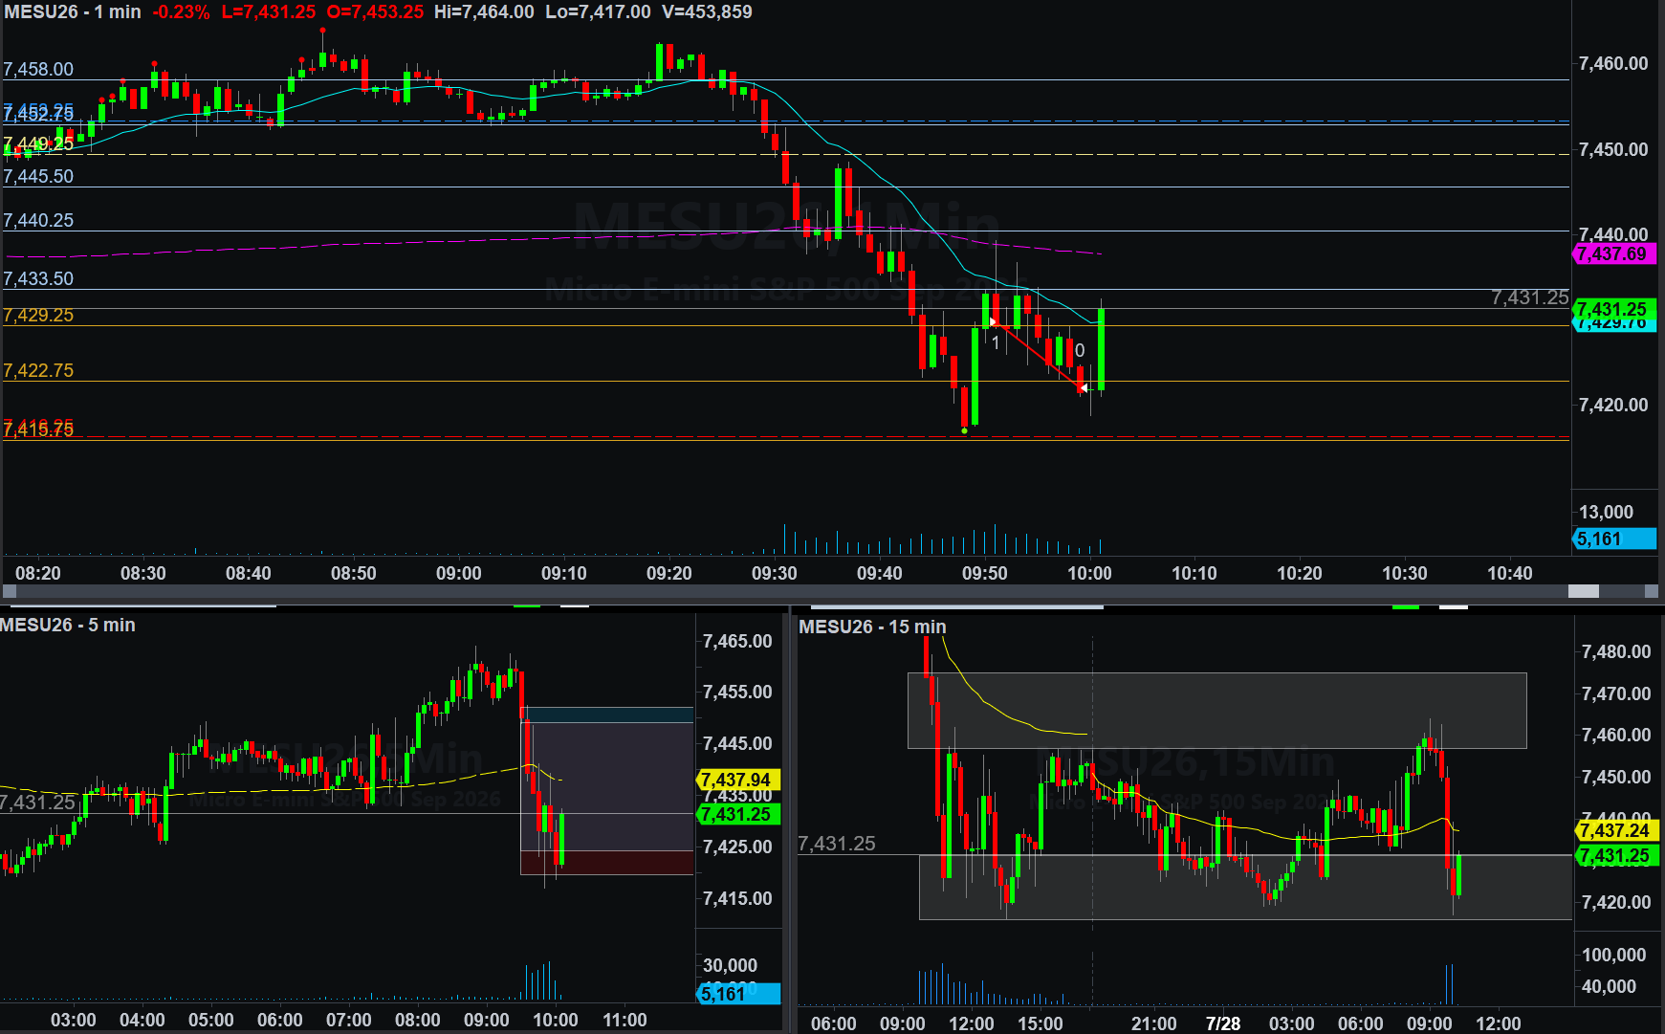The height and width of the screenshot is (1034, 1665).
Task: Click the trade marker labeled 1 on 1 min chart
Action: pos(996,341)
